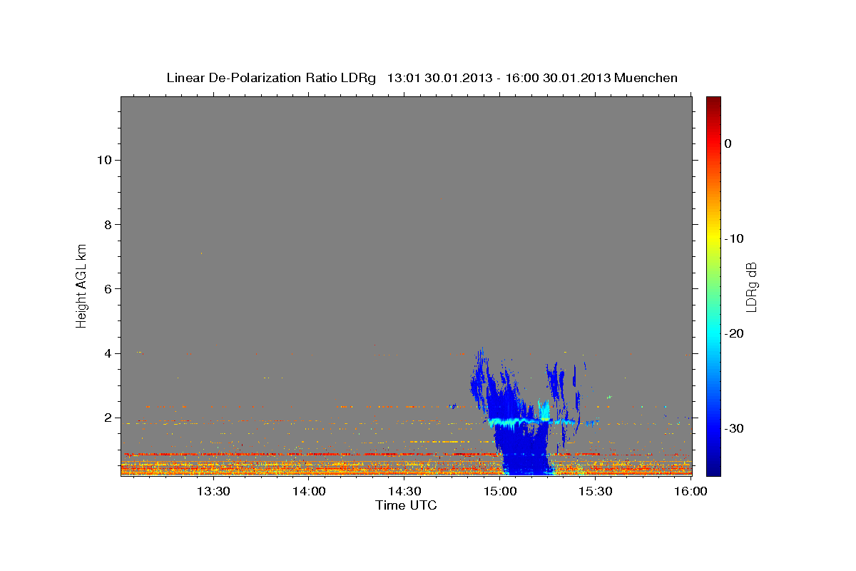Click the colorbar tick label -30

tap(734, 428)
